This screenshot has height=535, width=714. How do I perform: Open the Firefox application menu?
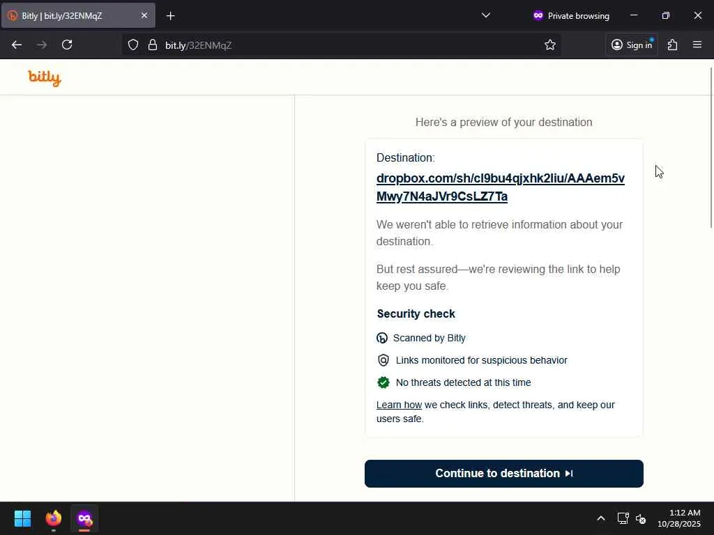[697, 45]
